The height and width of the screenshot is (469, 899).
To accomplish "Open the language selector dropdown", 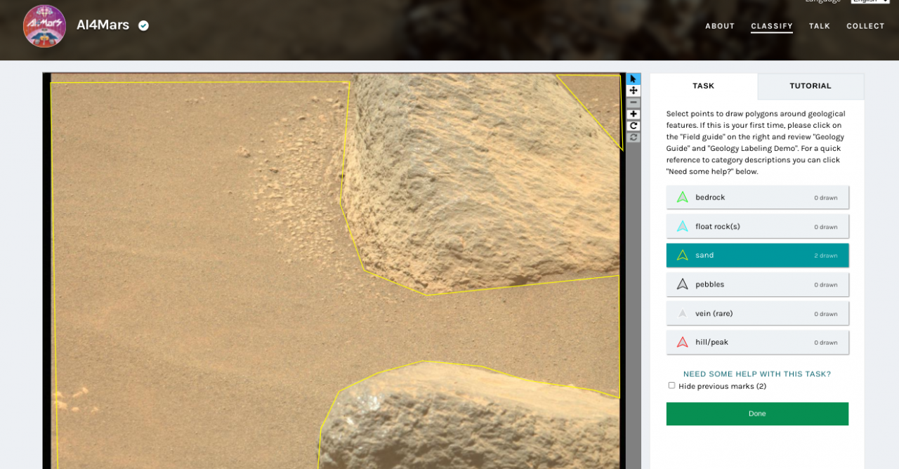I will pyautogui.click(x=870, y=1).
